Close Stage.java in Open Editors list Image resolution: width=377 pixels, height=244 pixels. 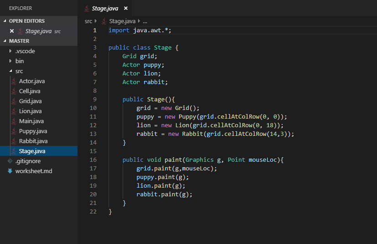tap(12, 31)
